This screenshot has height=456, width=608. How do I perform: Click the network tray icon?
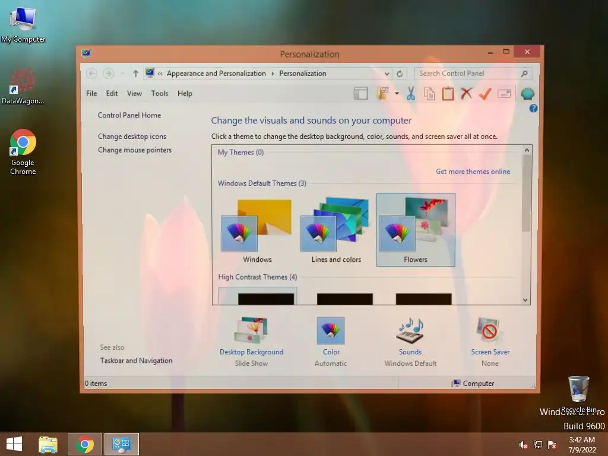click(x=538, y=445)
